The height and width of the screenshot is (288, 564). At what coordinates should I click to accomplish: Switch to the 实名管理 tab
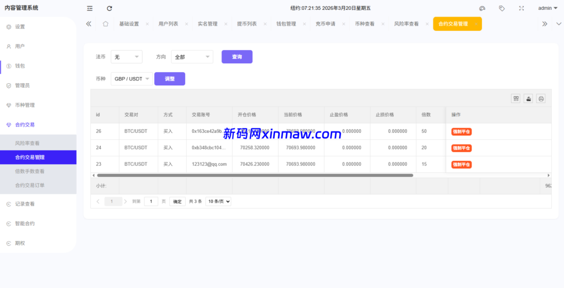[x=208, y=24]
